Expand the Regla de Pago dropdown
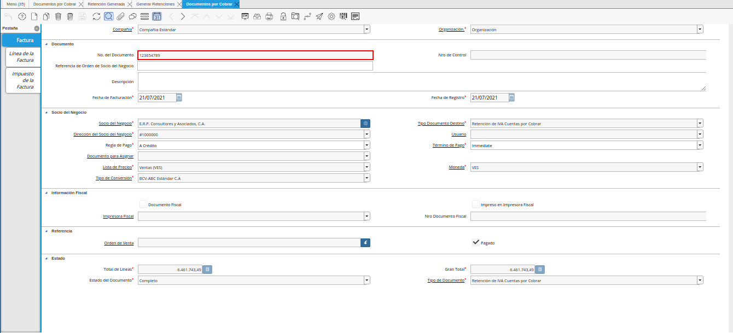The height and width of the screenshot is (333, 733). coord(366,145)
